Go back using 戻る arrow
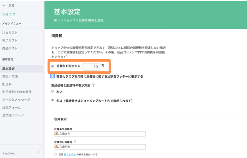Viewport: 247px width, 158px height. [4, 6]
